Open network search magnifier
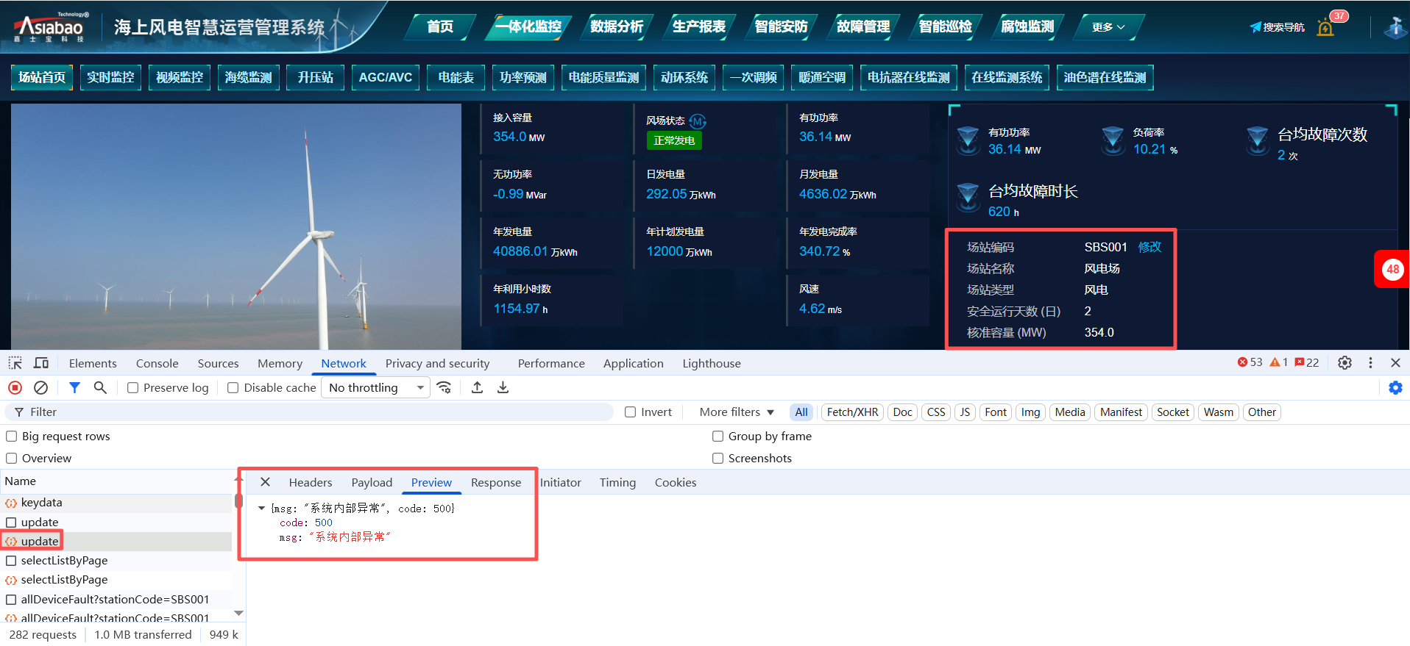This screenshot has height=646, width=1410. (x=100, y=387)
